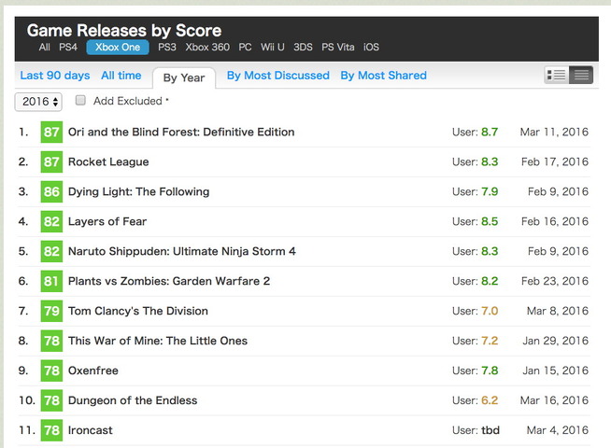The width and height of the screenshot is (611, 448).
Task: Open Plants vs Zombies: Garden Warfare 2
Action: point(169,281)
